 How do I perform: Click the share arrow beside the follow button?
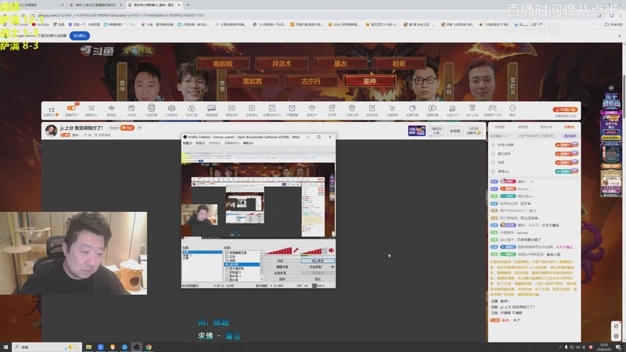point(139,128)
